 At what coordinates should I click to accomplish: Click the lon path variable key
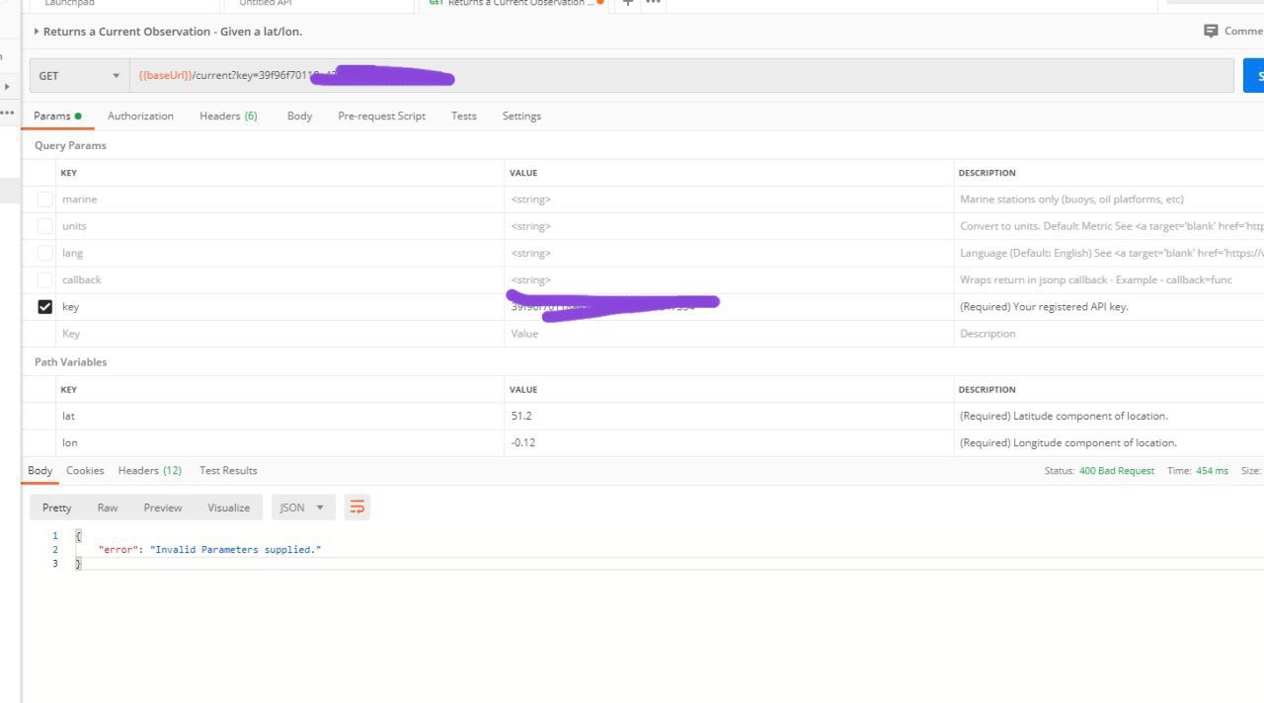pos(69,442)
